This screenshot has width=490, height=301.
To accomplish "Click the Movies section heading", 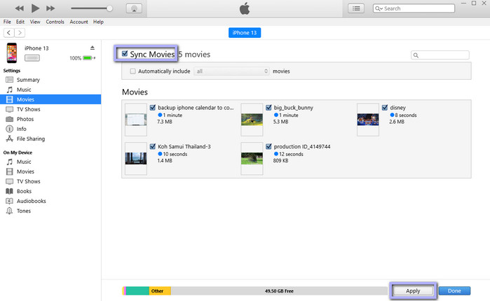I will coord(135,92).
